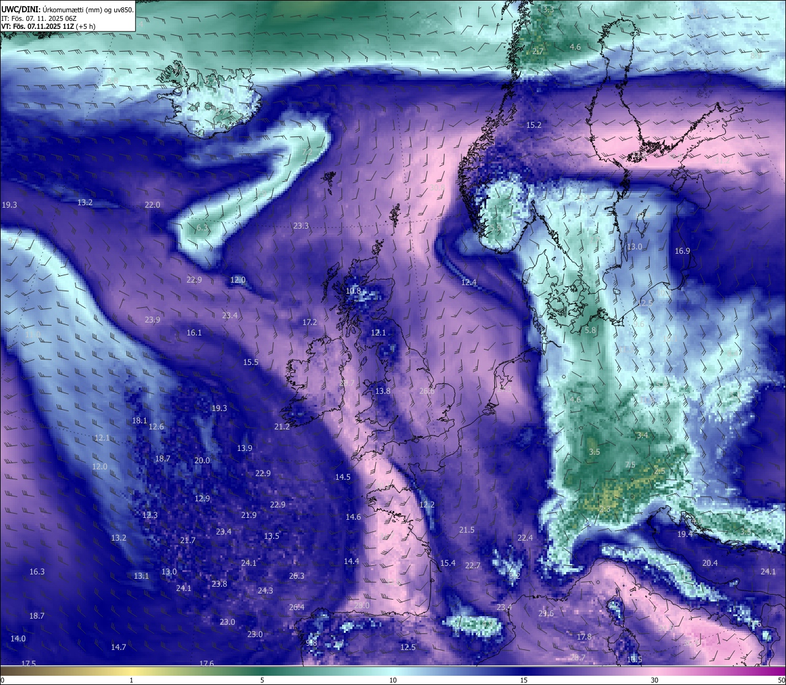The image size is (786, 685).
Task: Click the 13.5 value in the Atlantic
Action: pos(271,536)
